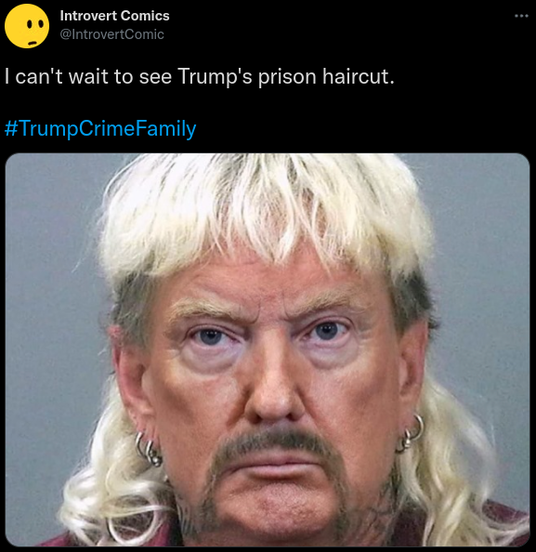Click the ellipsis icon beside the tweet header
Screen dimensions: 536x552
[521, 16]
